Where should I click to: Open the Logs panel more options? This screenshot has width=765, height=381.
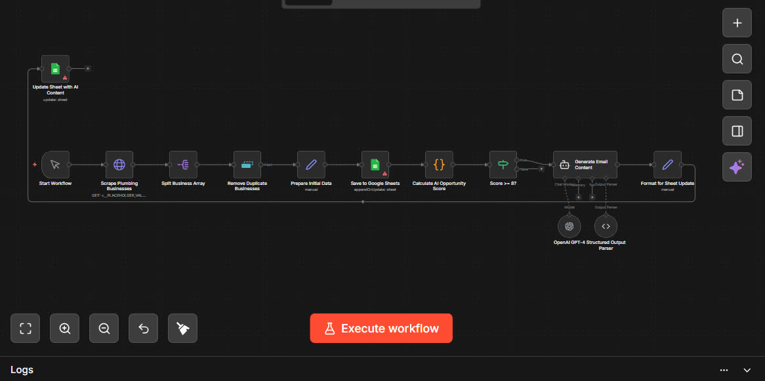click(x=724, y=371)
